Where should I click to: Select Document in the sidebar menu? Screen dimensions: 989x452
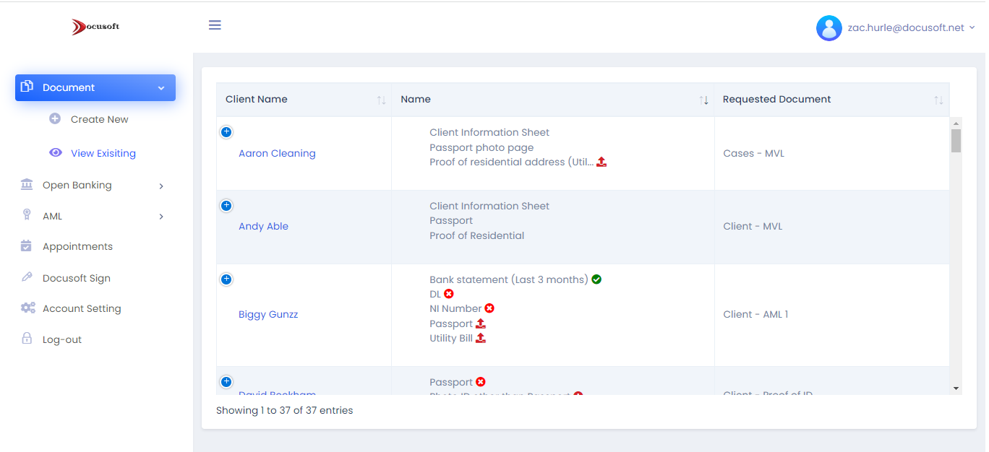[x=67, y=87]
